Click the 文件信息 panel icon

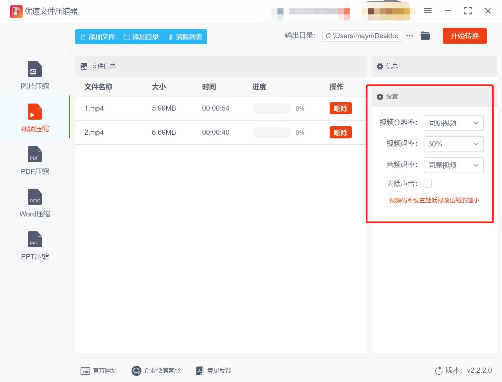[83, 66]
